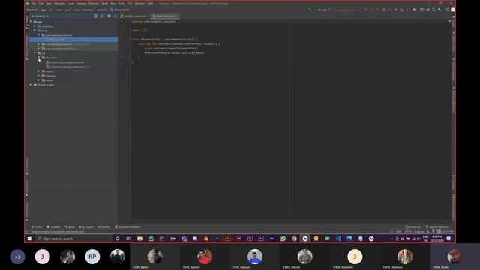This screenshot has width=480, height=270.
Task: Open WhatsApp on the taskbar
Action: coord(283,238)
